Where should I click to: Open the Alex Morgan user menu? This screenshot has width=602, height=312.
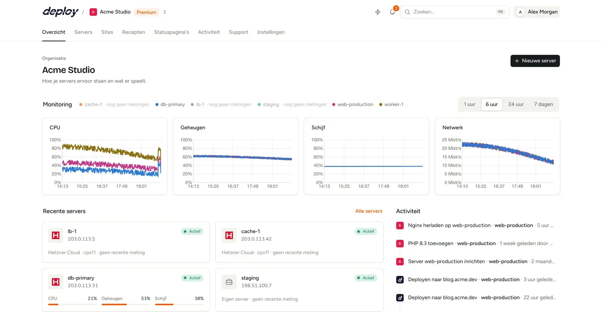(537, 12)
